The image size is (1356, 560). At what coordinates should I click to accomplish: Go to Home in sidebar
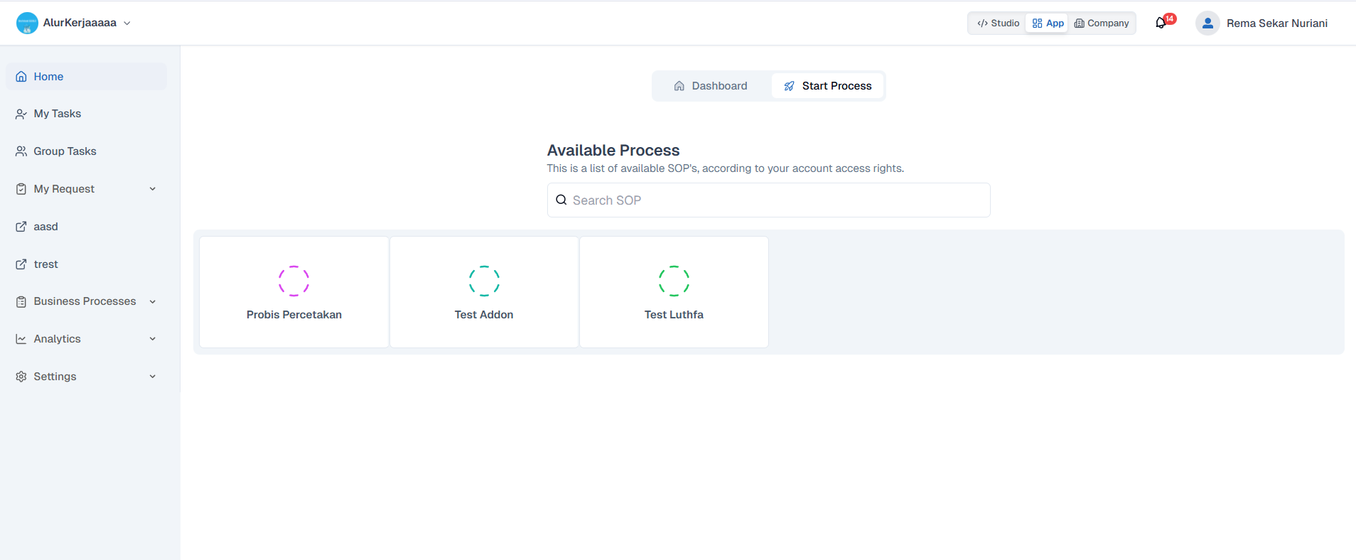tap(87, 76)
